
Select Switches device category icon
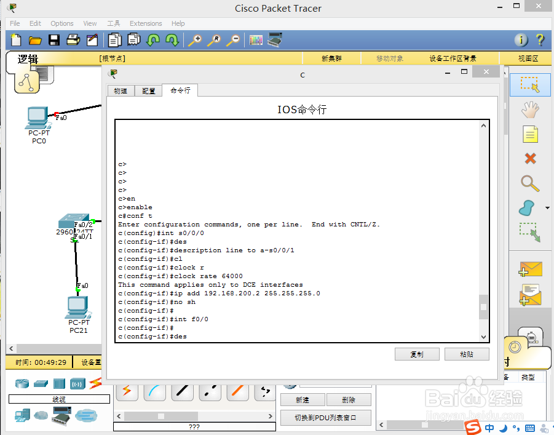41,384
